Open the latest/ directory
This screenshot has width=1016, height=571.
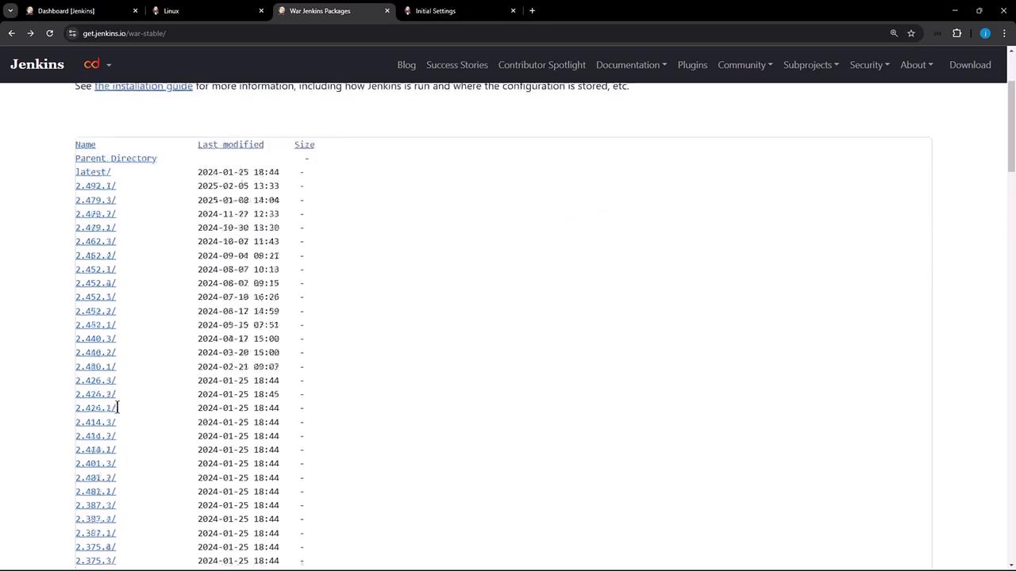point(93,172)
